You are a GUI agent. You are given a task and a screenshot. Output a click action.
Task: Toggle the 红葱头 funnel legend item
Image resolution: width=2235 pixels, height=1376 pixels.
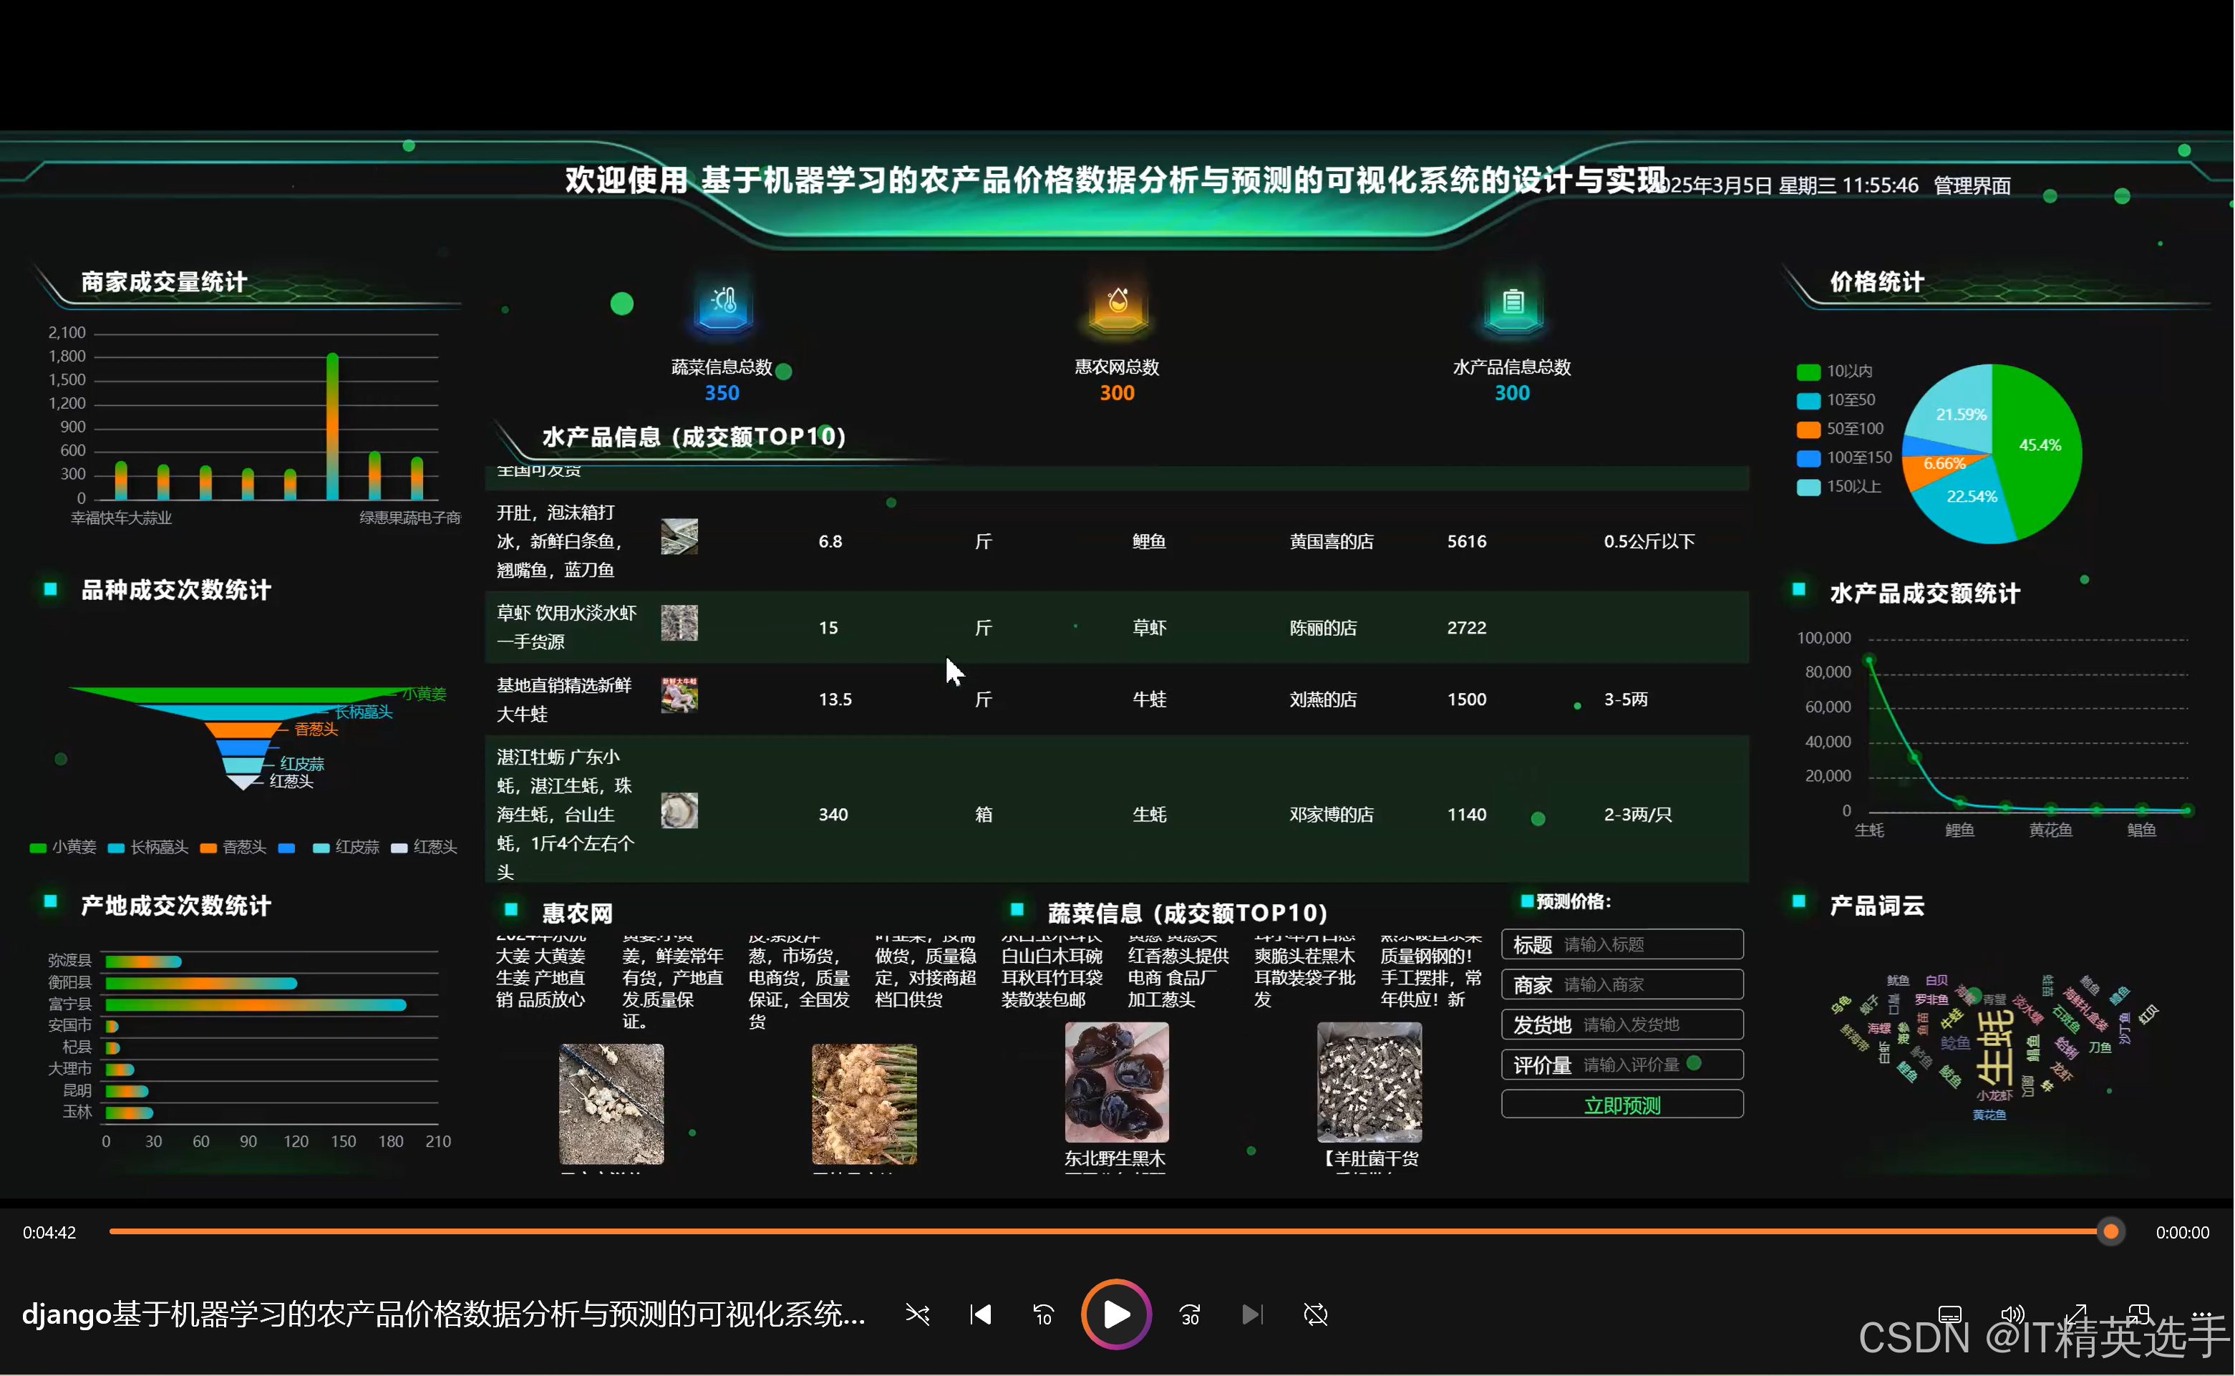click(x=424, y=847)
